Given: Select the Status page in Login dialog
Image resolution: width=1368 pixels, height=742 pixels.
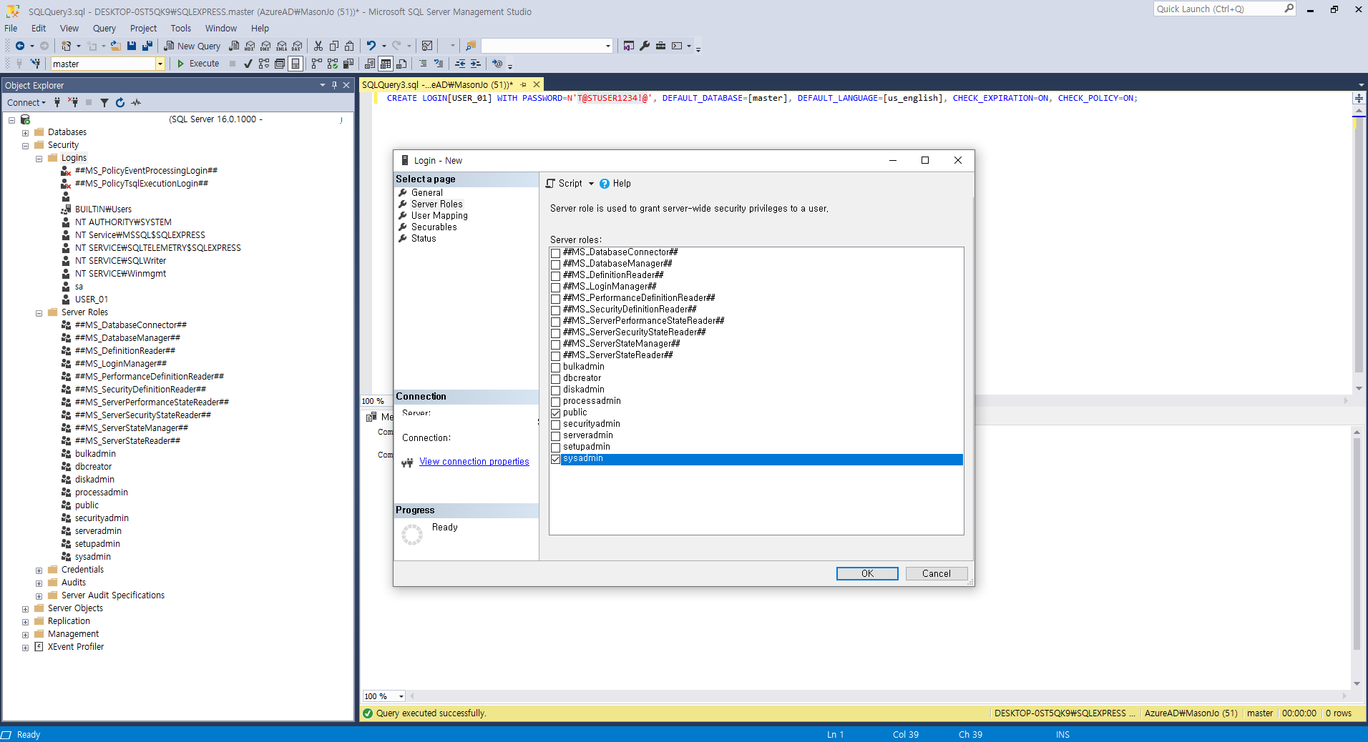Looking at the screenshot, I should click(x=423, y=239).
